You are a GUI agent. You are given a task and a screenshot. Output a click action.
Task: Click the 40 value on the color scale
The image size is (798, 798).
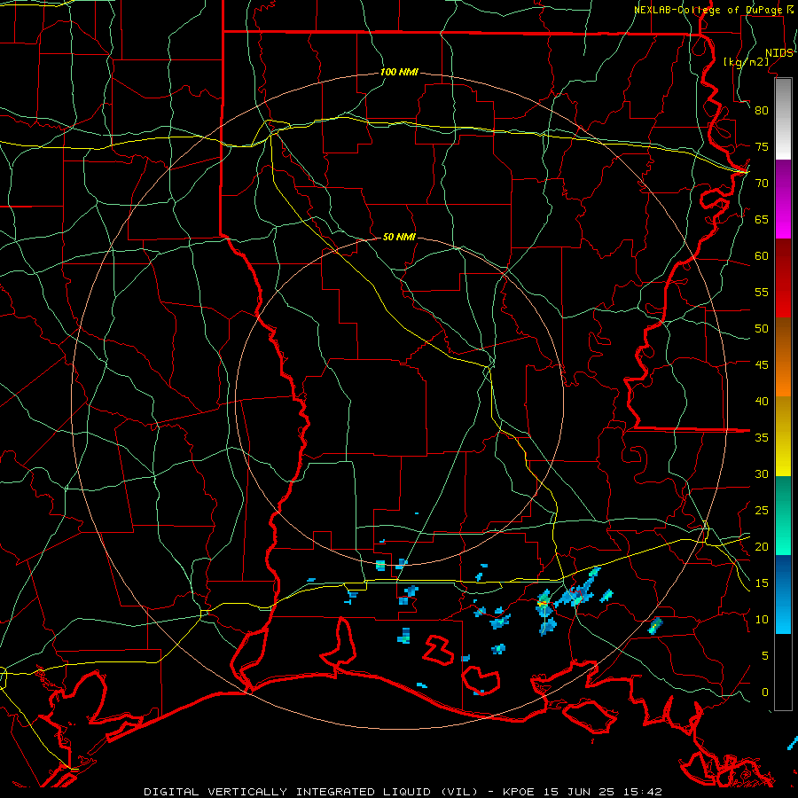tap(762, 402)
